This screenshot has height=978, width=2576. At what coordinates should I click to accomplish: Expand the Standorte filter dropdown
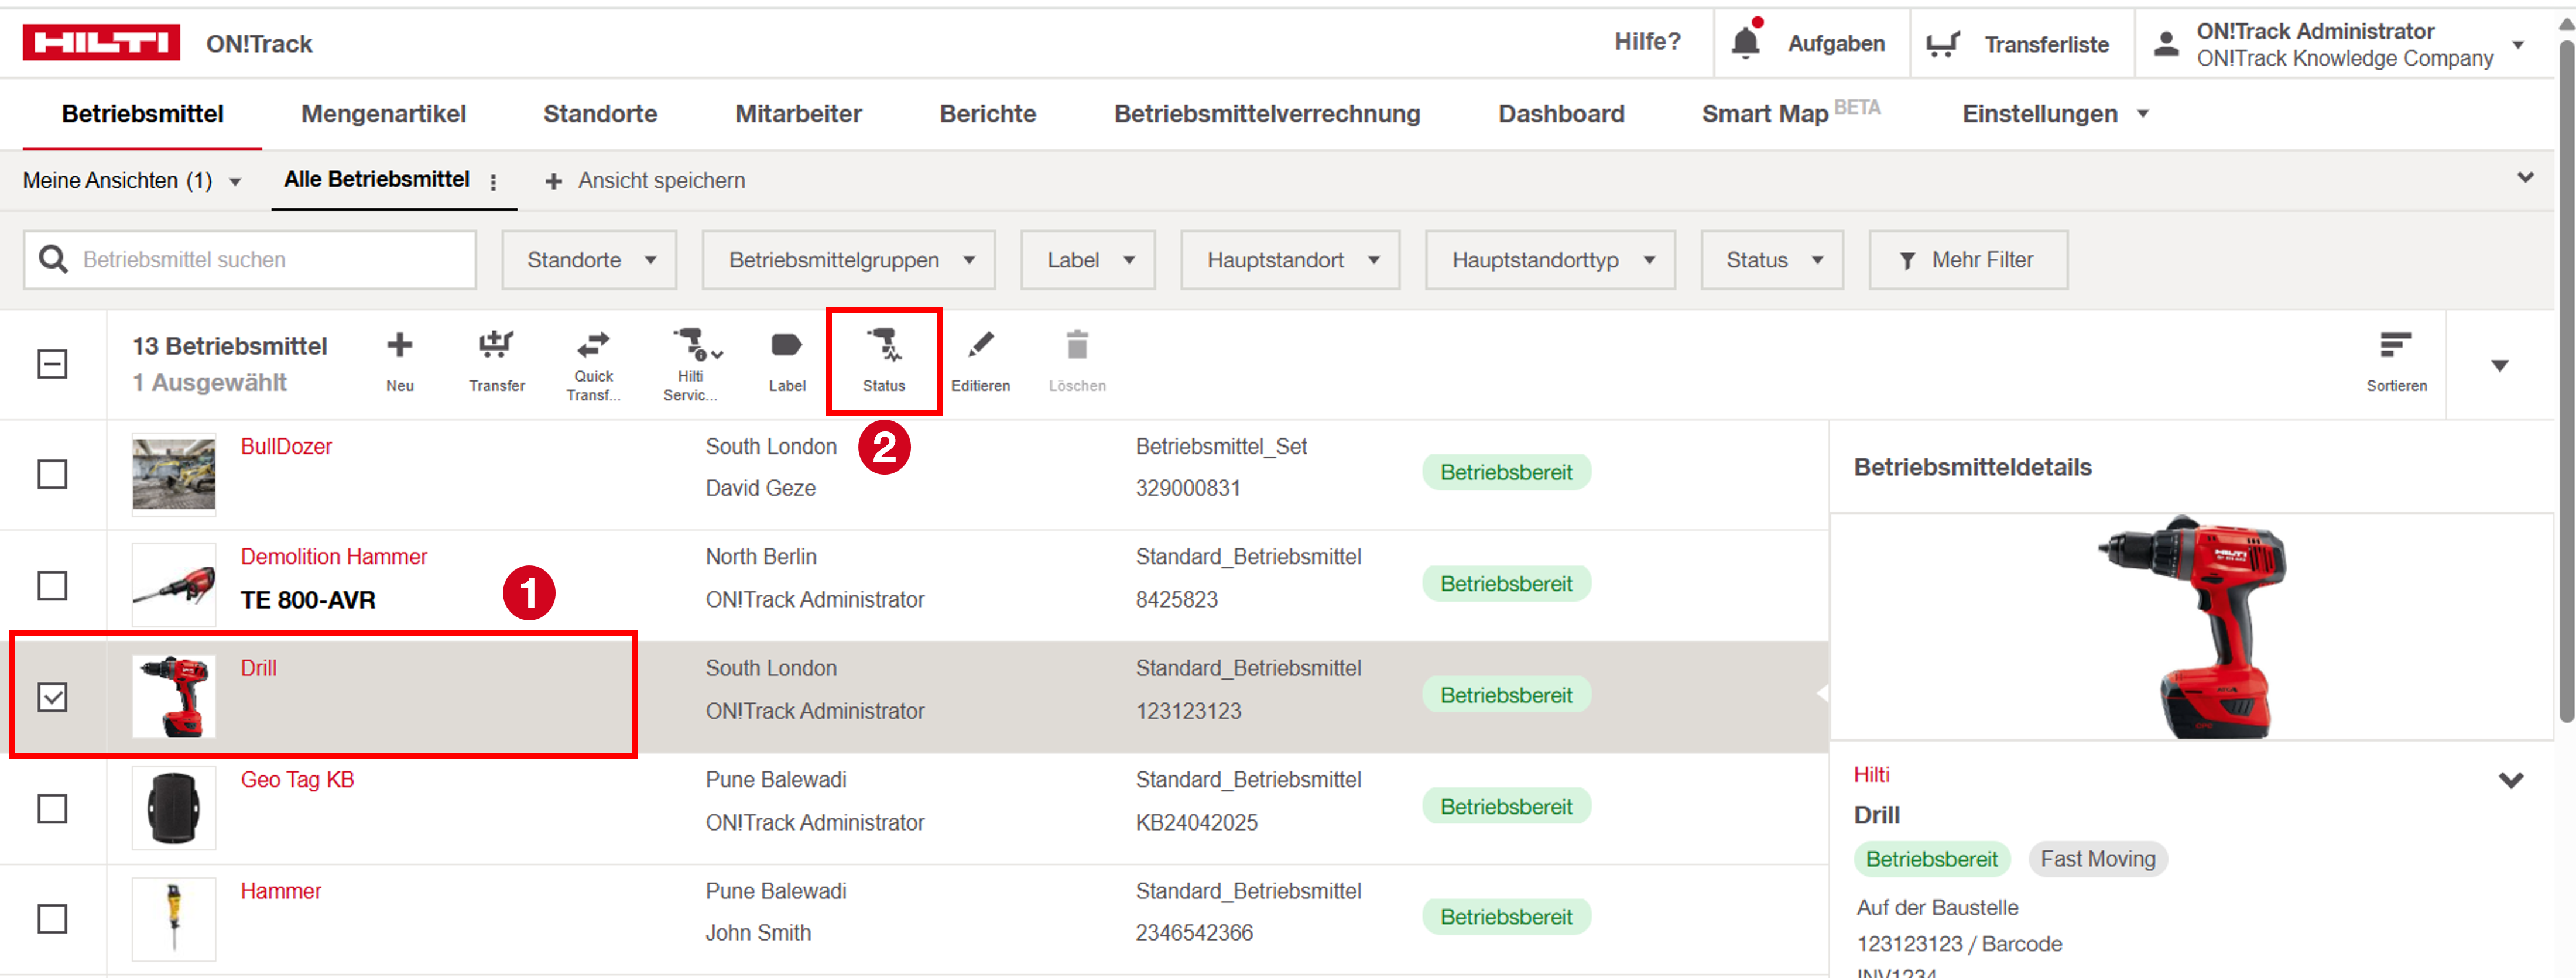(x=589, y=260)
